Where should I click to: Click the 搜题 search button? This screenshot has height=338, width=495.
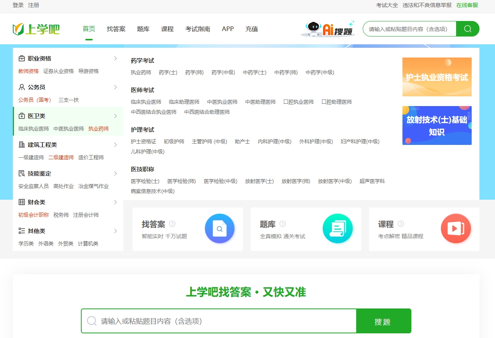pos(383,321)
